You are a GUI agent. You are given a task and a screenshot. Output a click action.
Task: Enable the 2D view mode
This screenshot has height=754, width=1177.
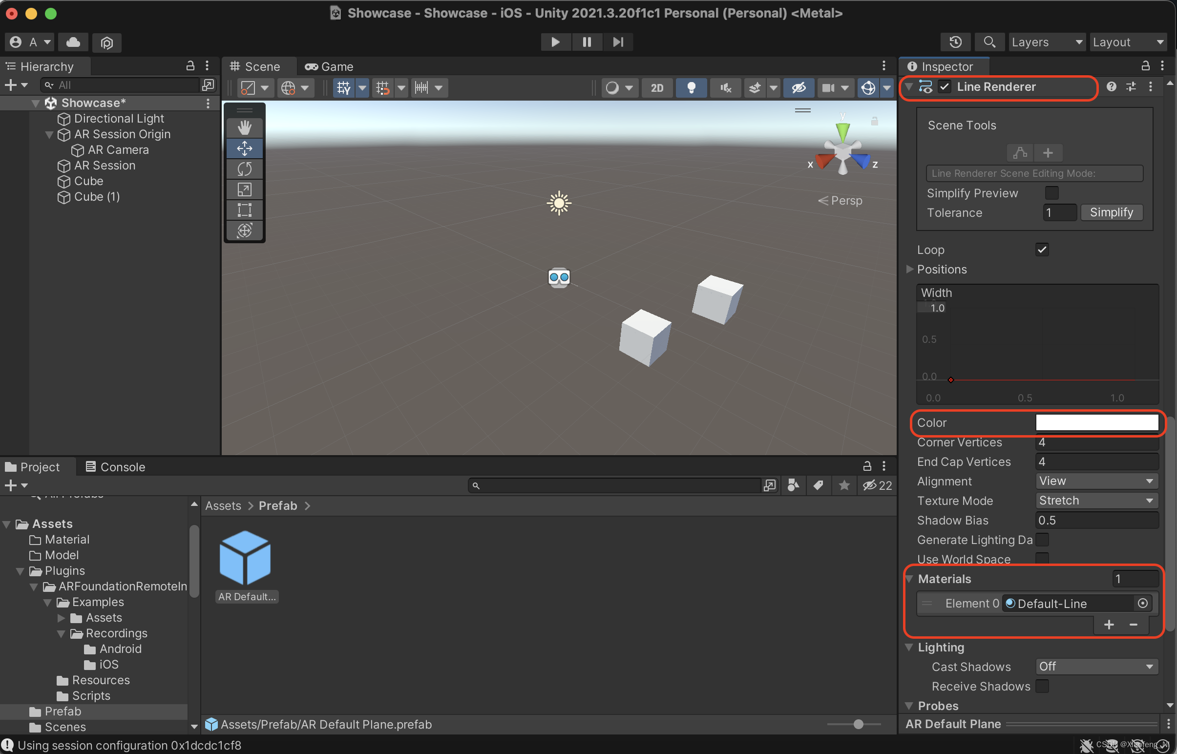pyautogui.click(x=656, y=87)
